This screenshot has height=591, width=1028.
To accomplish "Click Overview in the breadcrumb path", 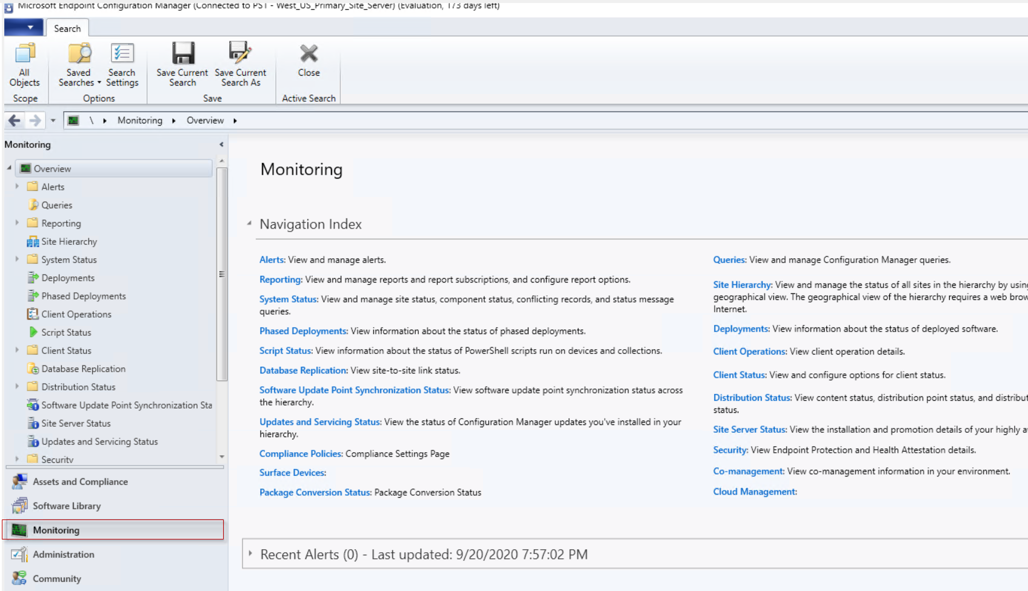I will 205,121.
